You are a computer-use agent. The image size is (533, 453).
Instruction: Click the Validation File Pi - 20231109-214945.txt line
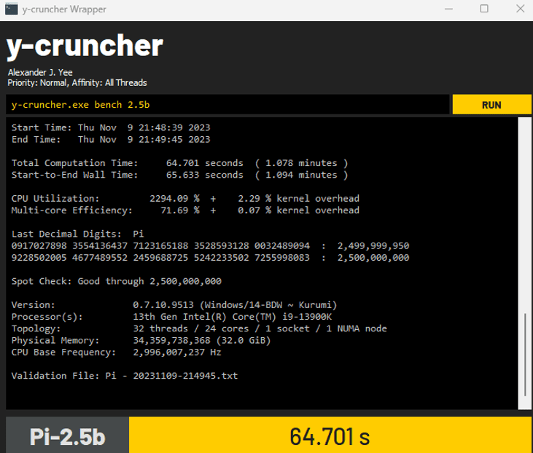click(125, 376)
